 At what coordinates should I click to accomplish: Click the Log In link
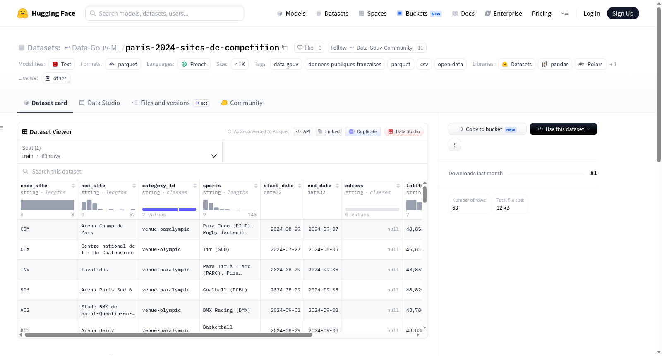click(592, 13)
